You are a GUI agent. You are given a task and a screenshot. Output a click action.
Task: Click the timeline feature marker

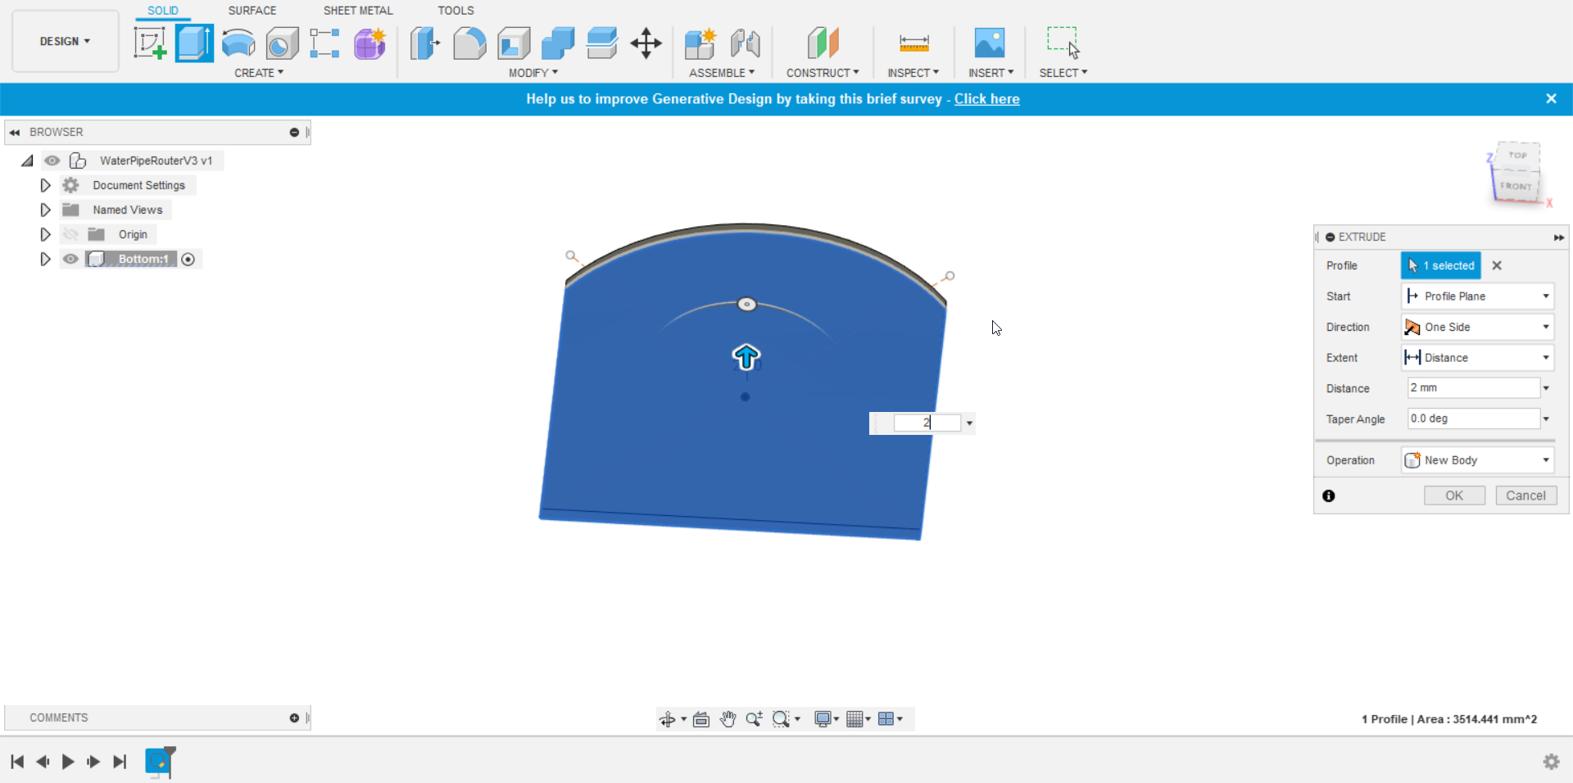pos(158,762)
